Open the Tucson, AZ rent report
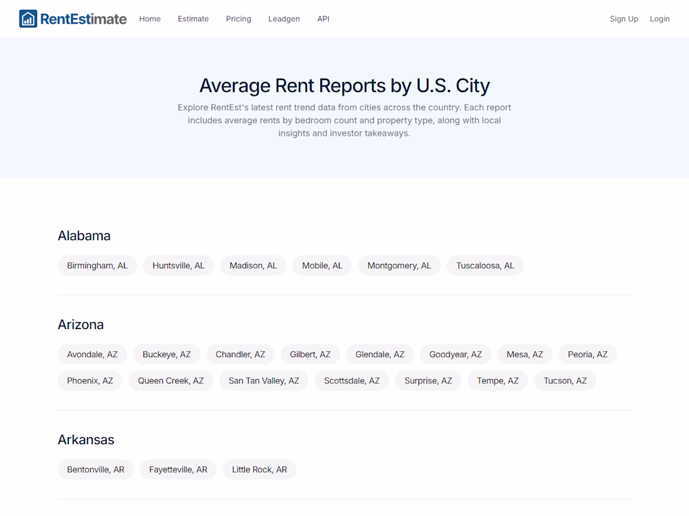This screenshot has height=516, width=689. tap(565, 381)
